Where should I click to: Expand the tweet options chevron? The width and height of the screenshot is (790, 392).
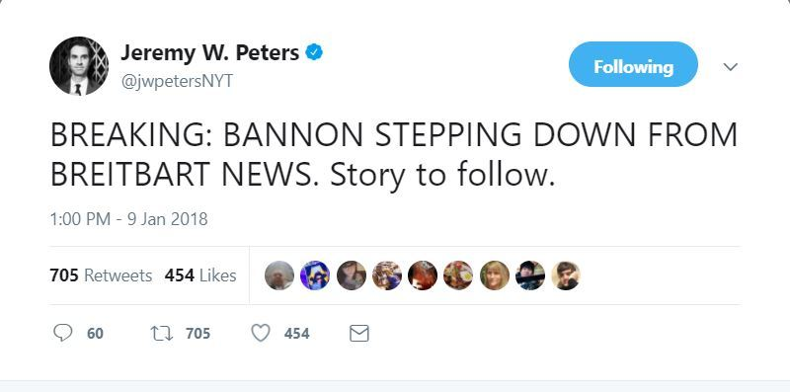(730, 66)
